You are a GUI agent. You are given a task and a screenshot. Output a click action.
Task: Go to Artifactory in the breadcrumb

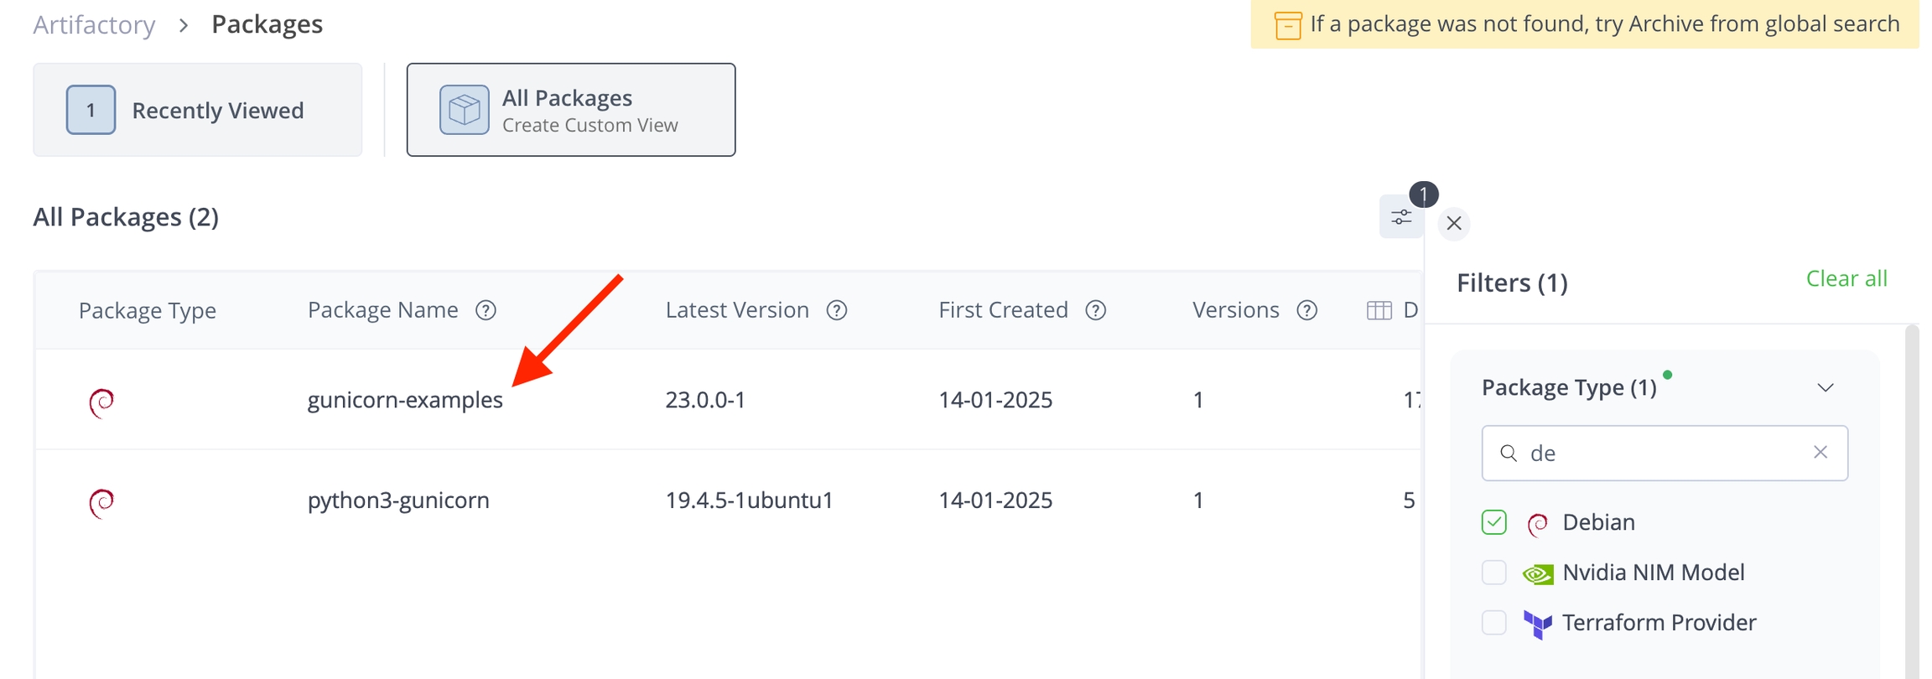[x=94, y=24]
